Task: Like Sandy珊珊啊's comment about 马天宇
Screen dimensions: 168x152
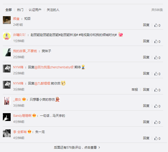Action: click(x=157, y=122)
